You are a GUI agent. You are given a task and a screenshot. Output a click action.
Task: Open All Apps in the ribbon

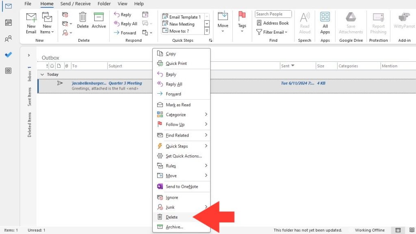point(325,23)
